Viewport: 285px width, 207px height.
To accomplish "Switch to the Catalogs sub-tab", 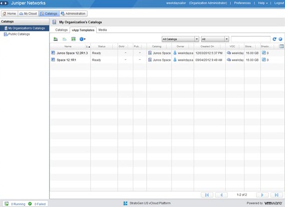I will [61, 30].
